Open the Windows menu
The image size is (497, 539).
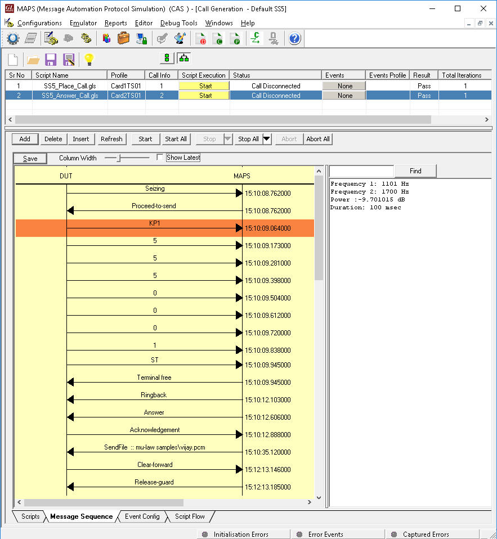click(219, 23)
